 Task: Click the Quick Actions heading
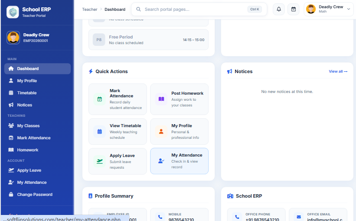click(111, 71)
